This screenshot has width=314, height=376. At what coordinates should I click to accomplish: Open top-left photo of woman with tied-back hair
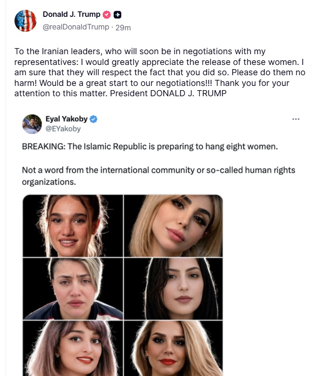pyautogui.click(x=73, y=226)
